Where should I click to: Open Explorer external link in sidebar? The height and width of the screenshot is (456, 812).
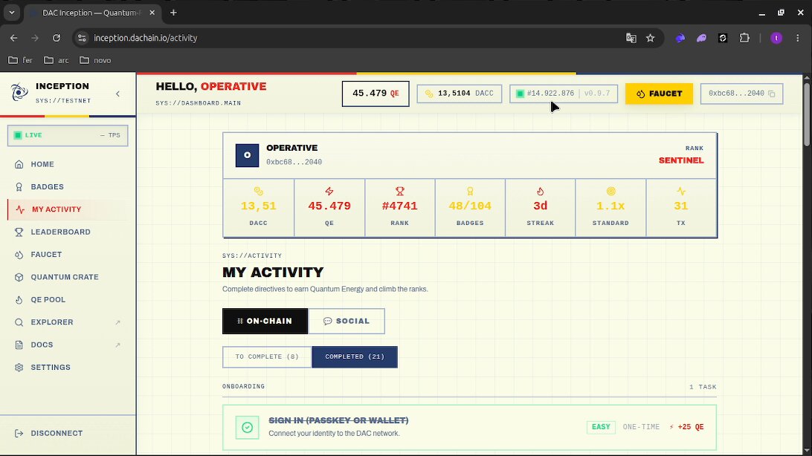coord(68,322)
